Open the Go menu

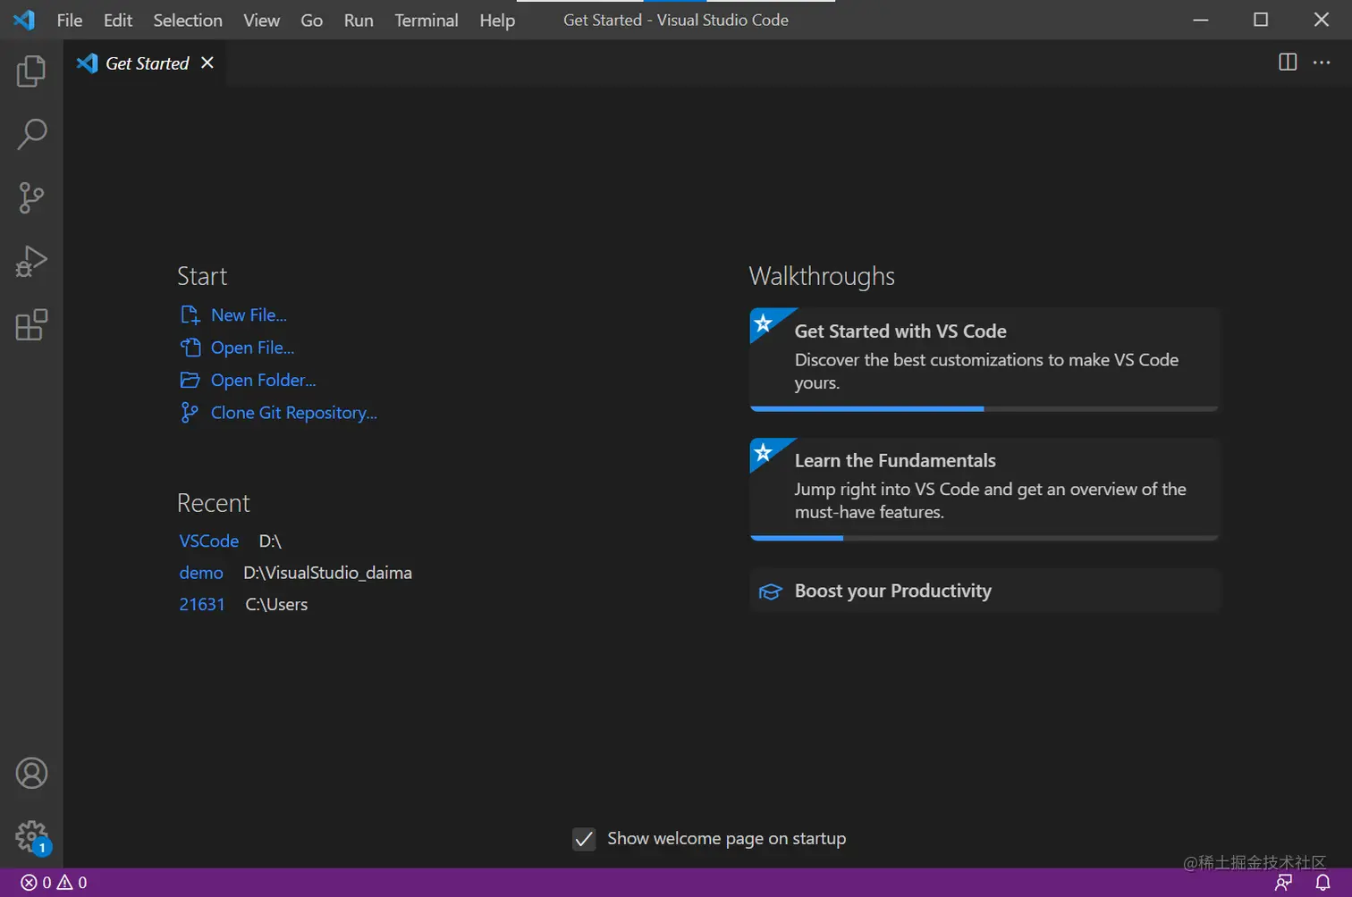pos(312,20)
